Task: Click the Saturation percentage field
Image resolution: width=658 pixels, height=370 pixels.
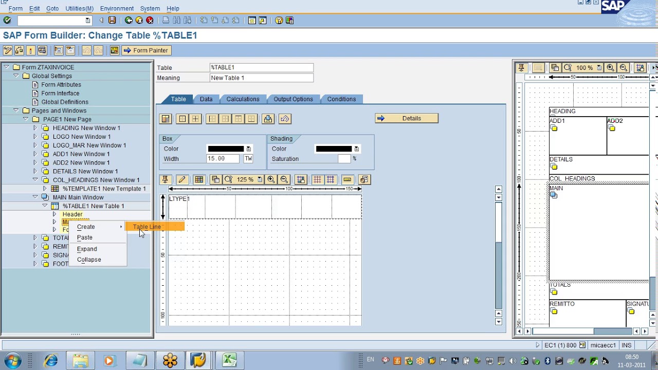Action: click(x=344, y=159)
